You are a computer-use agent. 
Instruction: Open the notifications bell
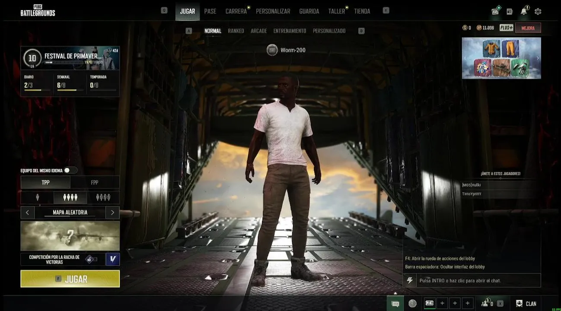524,11
